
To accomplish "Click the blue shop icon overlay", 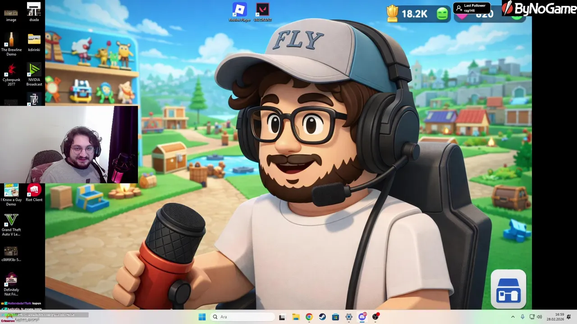I will (508, 290).
